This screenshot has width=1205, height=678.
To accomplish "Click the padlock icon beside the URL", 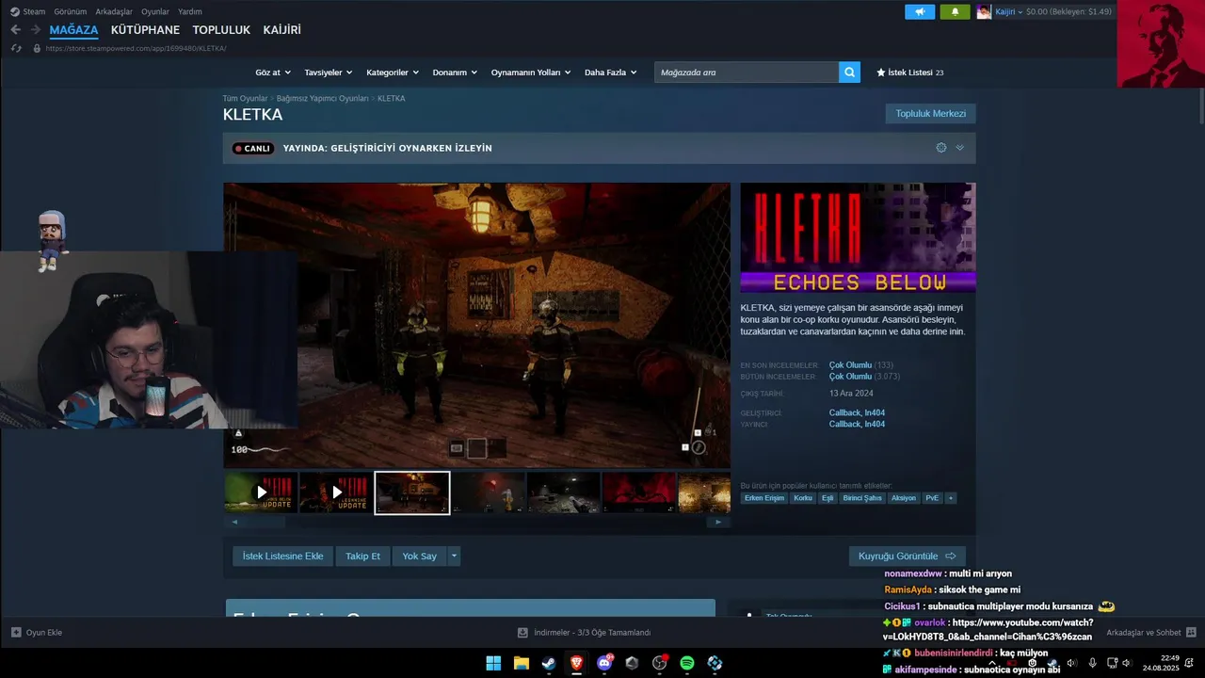I will (37, 48).
